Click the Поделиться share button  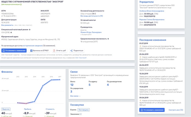(x=77, y=51)
